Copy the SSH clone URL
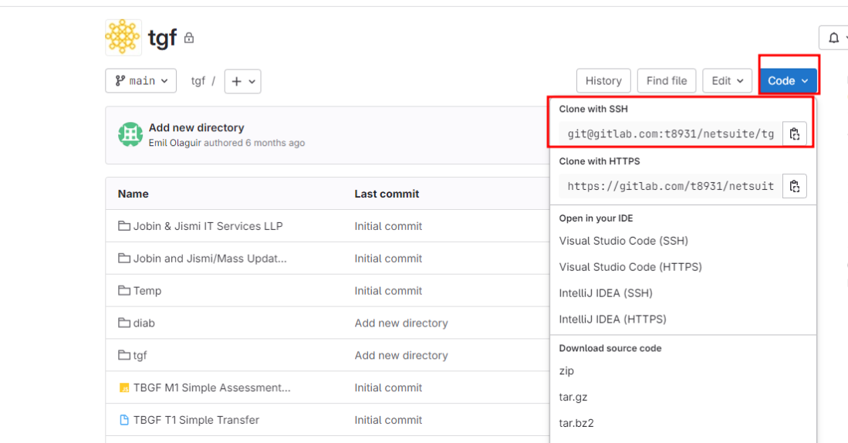 (794, 134)
